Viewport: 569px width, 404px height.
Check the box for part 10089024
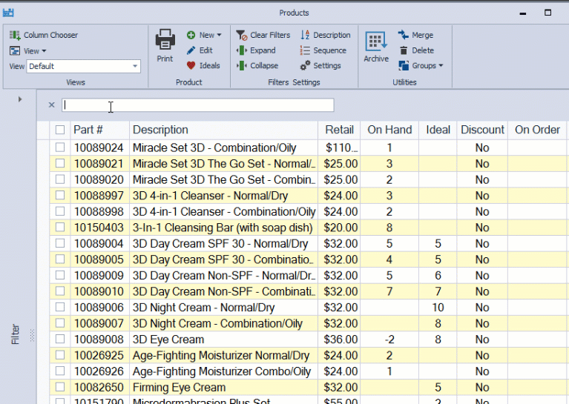click(60, 148)
